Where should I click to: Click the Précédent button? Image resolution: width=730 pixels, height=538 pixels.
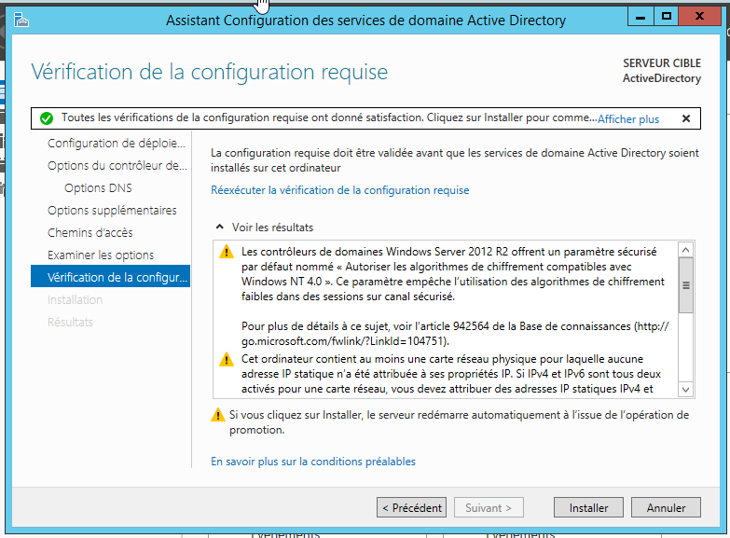pos(411,507)
